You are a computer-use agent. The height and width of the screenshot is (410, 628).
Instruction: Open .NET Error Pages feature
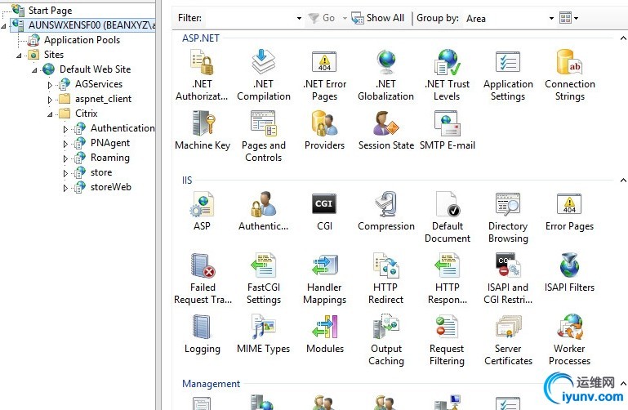click(x=324, y=74)
